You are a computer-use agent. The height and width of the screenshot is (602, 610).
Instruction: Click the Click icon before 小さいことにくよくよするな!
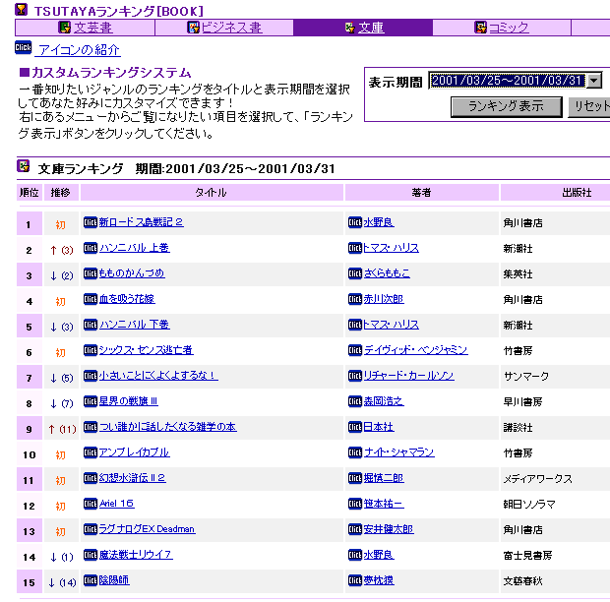coord(91,376)
